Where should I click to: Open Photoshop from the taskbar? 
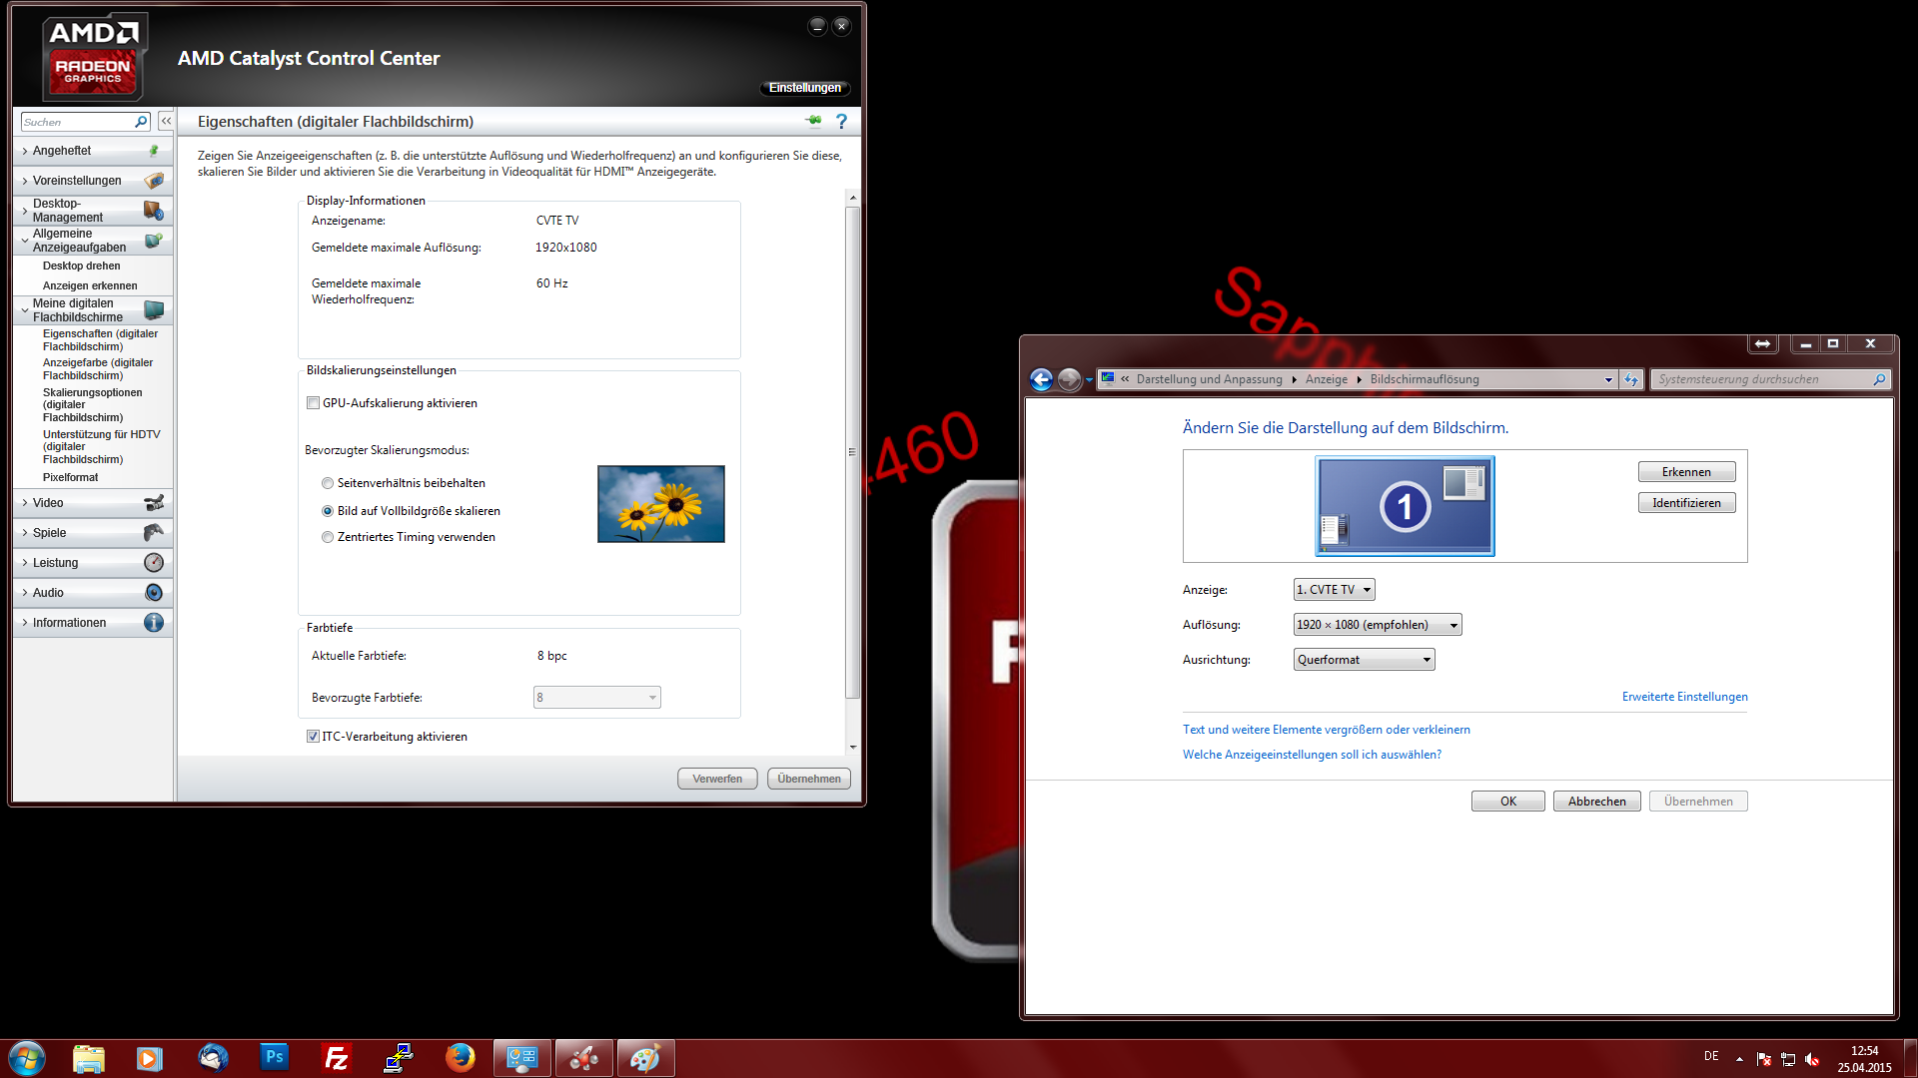click(x=274, y=1057)
